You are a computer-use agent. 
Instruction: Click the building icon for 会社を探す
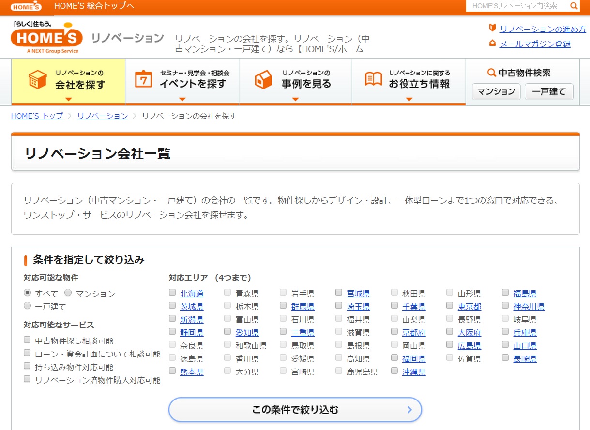pyautogui.click(x=38, y=79)
